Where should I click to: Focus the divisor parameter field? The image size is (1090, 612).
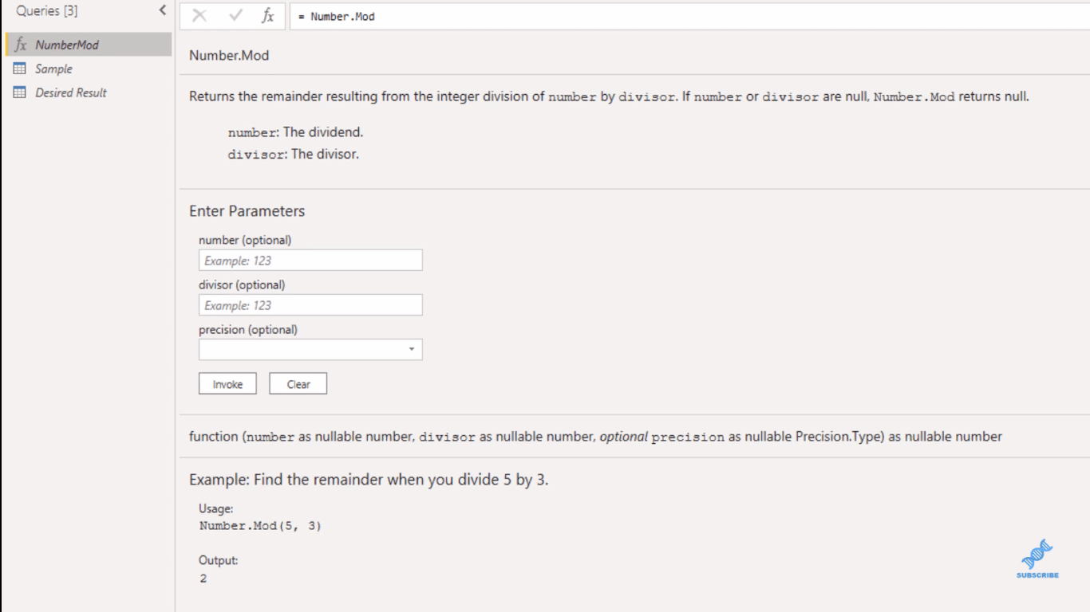coord(310,305)
